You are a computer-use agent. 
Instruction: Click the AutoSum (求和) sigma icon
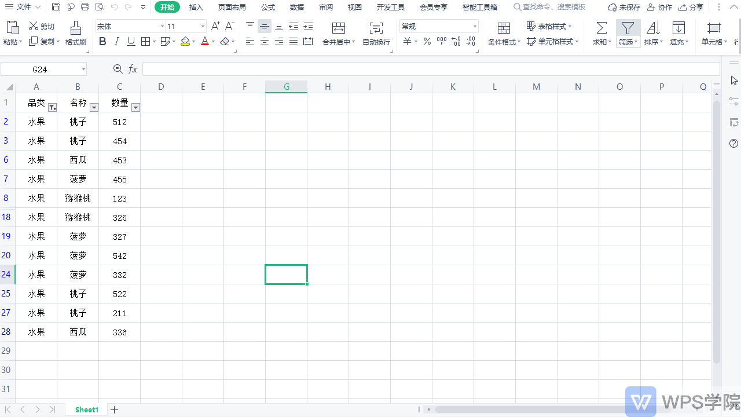(x=601, y=28)
